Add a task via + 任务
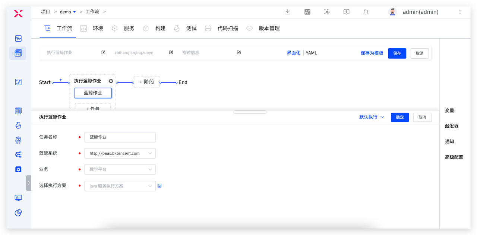 pyautogui.click(x=93, y=107)
